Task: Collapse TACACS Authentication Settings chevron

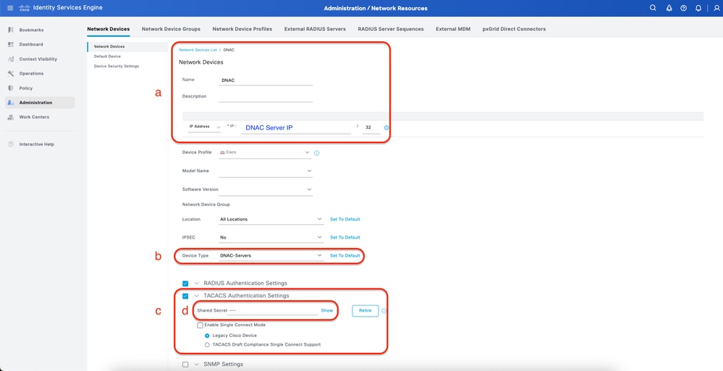Action: (196, 296)
